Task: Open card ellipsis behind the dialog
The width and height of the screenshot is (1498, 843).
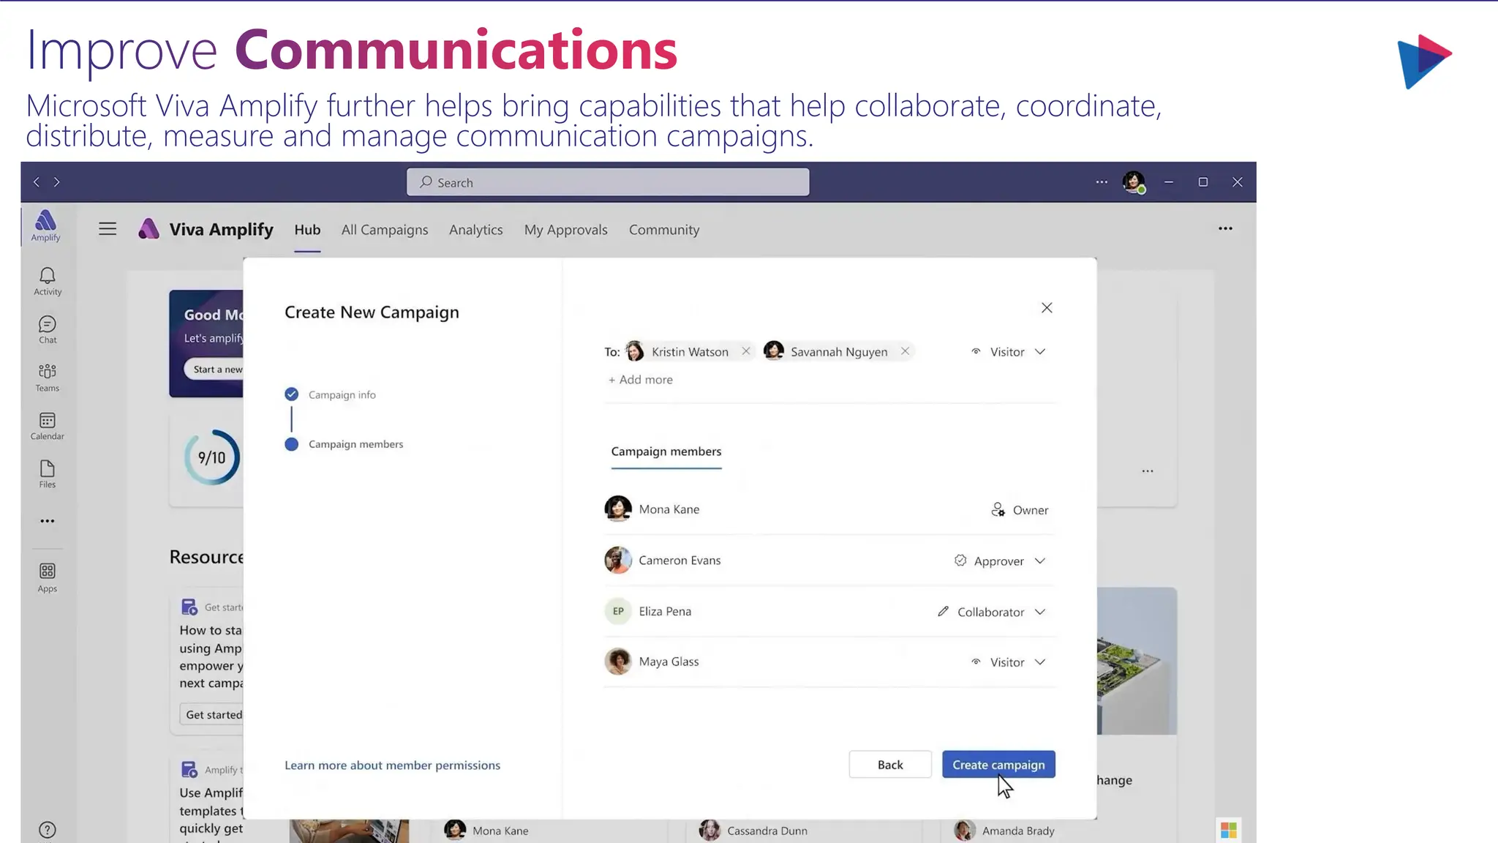Action: click(1148, 471)
